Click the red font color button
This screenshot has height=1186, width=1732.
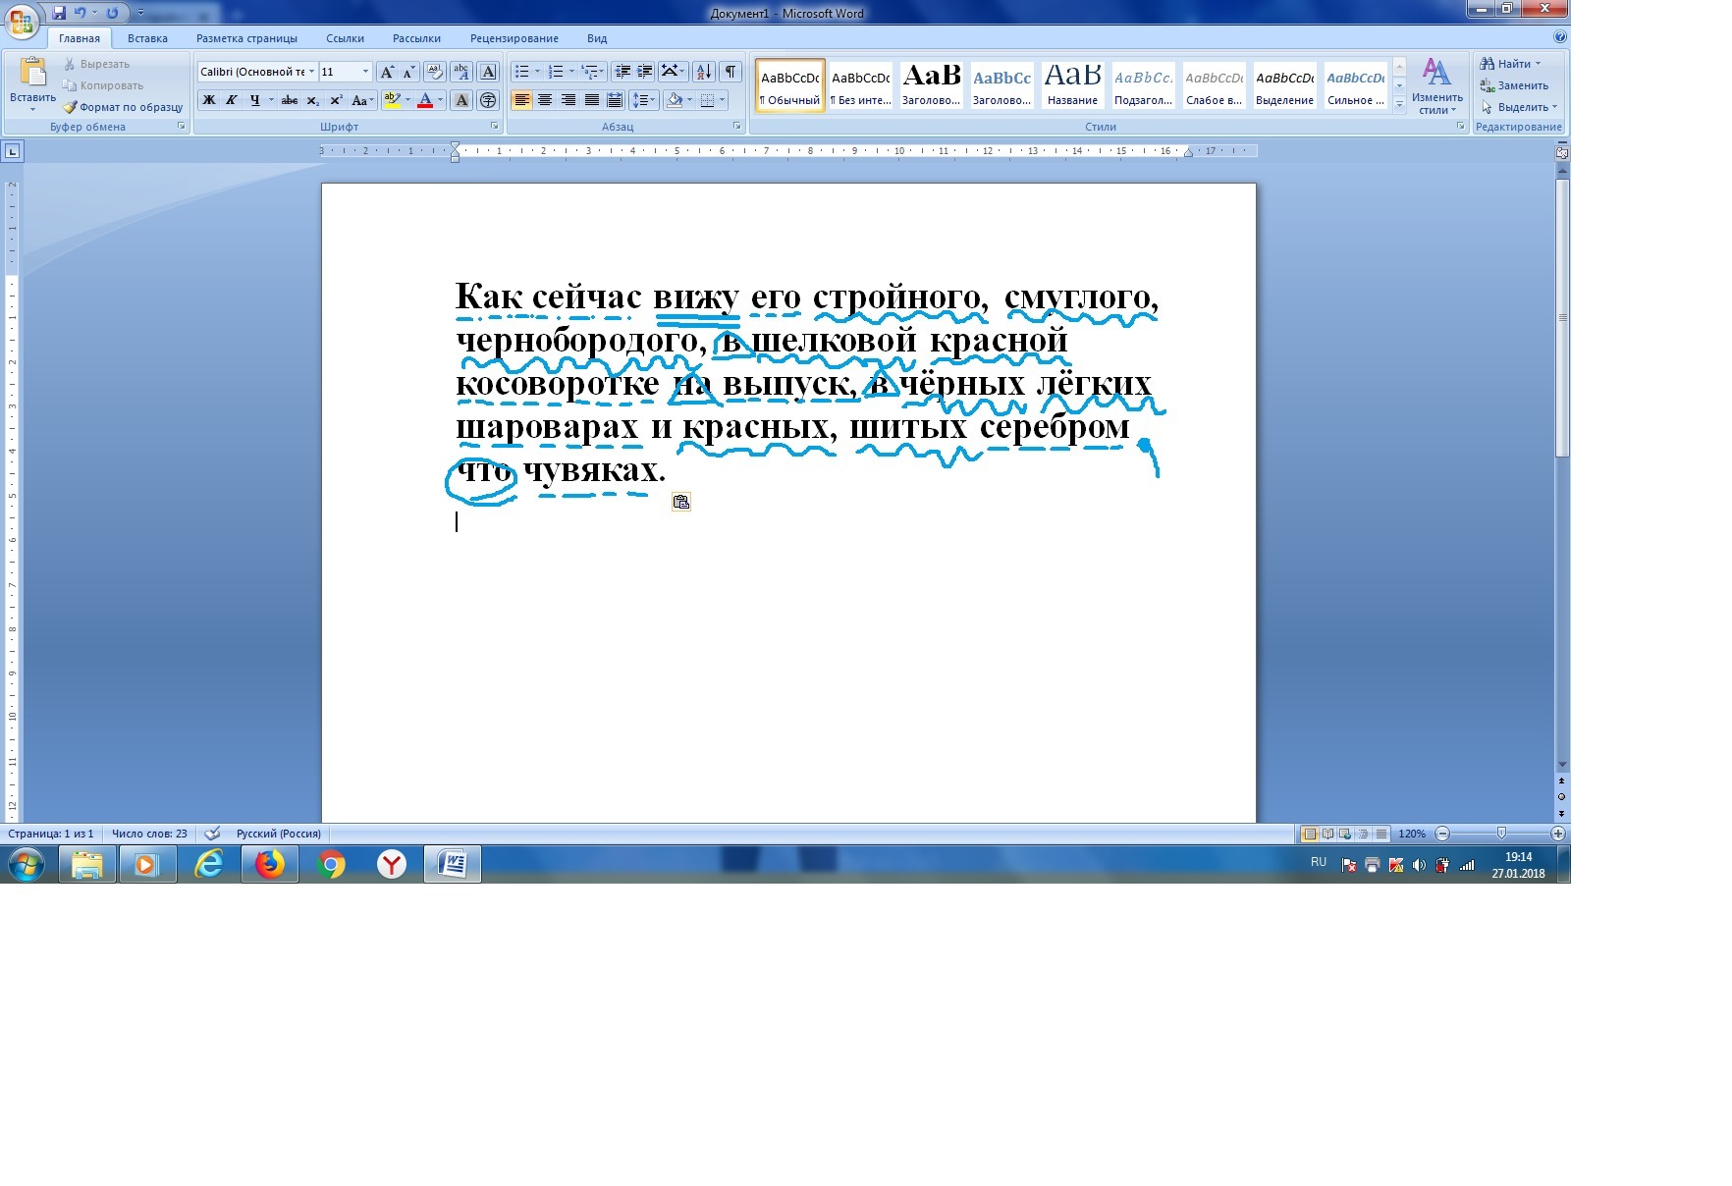pyautogui.click(x=425, y=100)
